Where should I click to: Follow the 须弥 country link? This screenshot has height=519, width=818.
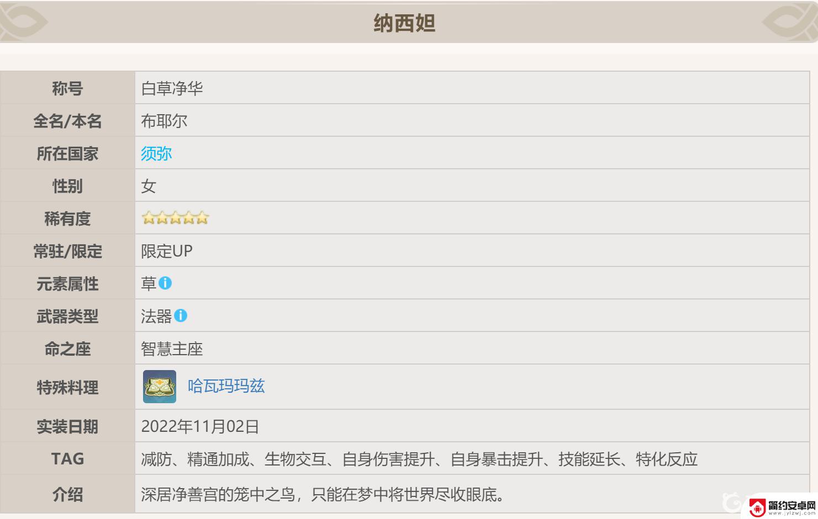156,153
